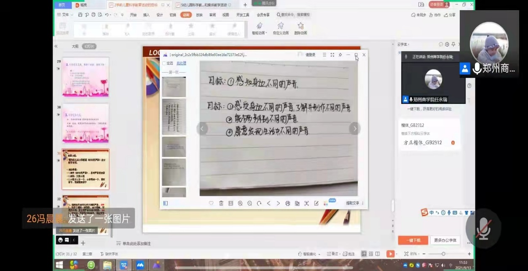Click the 提取文字 text extraction button

coord(353,203)
